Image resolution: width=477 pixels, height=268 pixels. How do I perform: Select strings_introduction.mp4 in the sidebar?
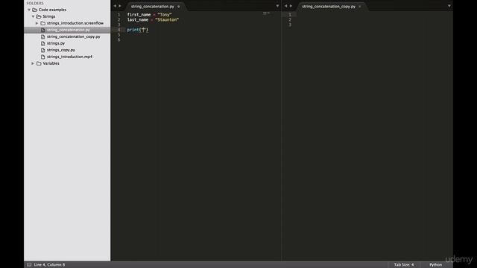(x=69, y=57)
